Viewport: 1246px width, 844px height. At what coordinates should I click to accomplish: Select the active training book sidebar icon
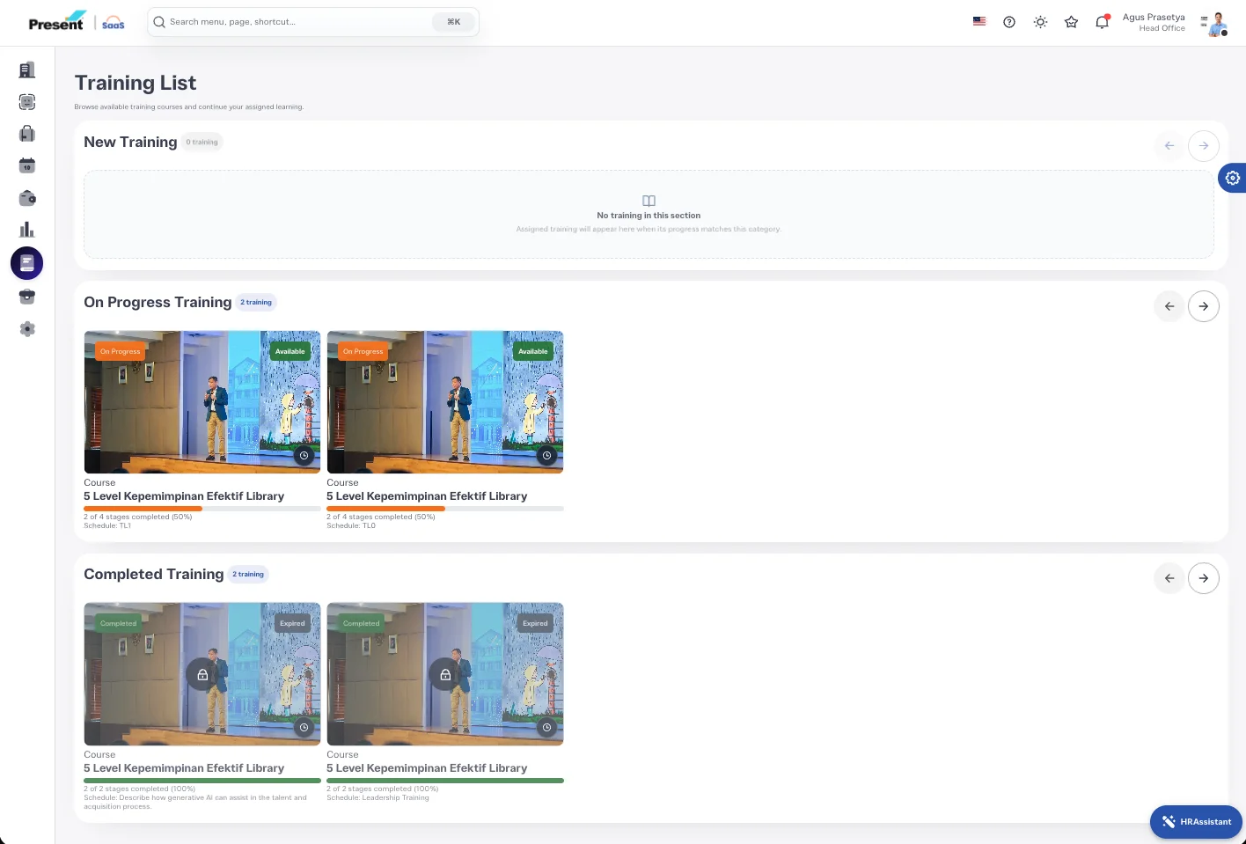tap(27, 263)
